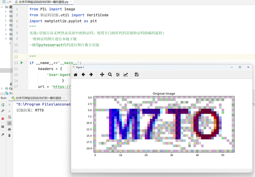Expand the External Libraries node
Image resolution: width=255 pixels, height=177 pixels.
2,88
